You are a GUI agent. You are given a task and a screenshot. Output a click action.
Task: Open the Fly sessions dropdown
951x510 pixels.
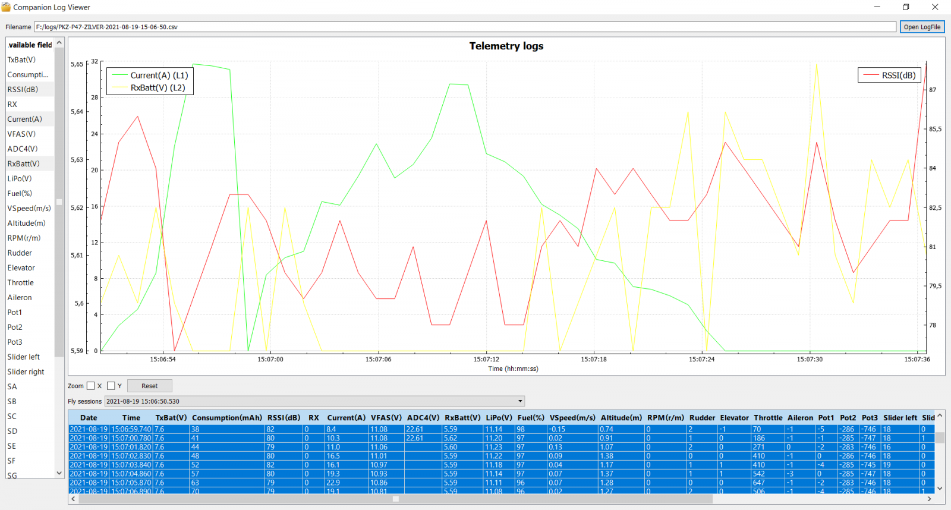[x=314, y=401]
